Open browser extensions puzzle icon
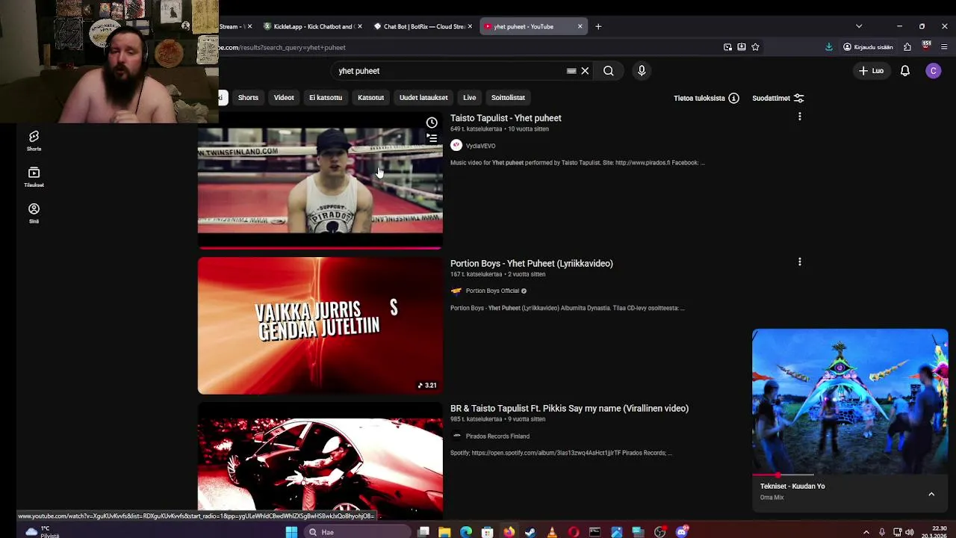The image size is (956, 538). point(907,47)
